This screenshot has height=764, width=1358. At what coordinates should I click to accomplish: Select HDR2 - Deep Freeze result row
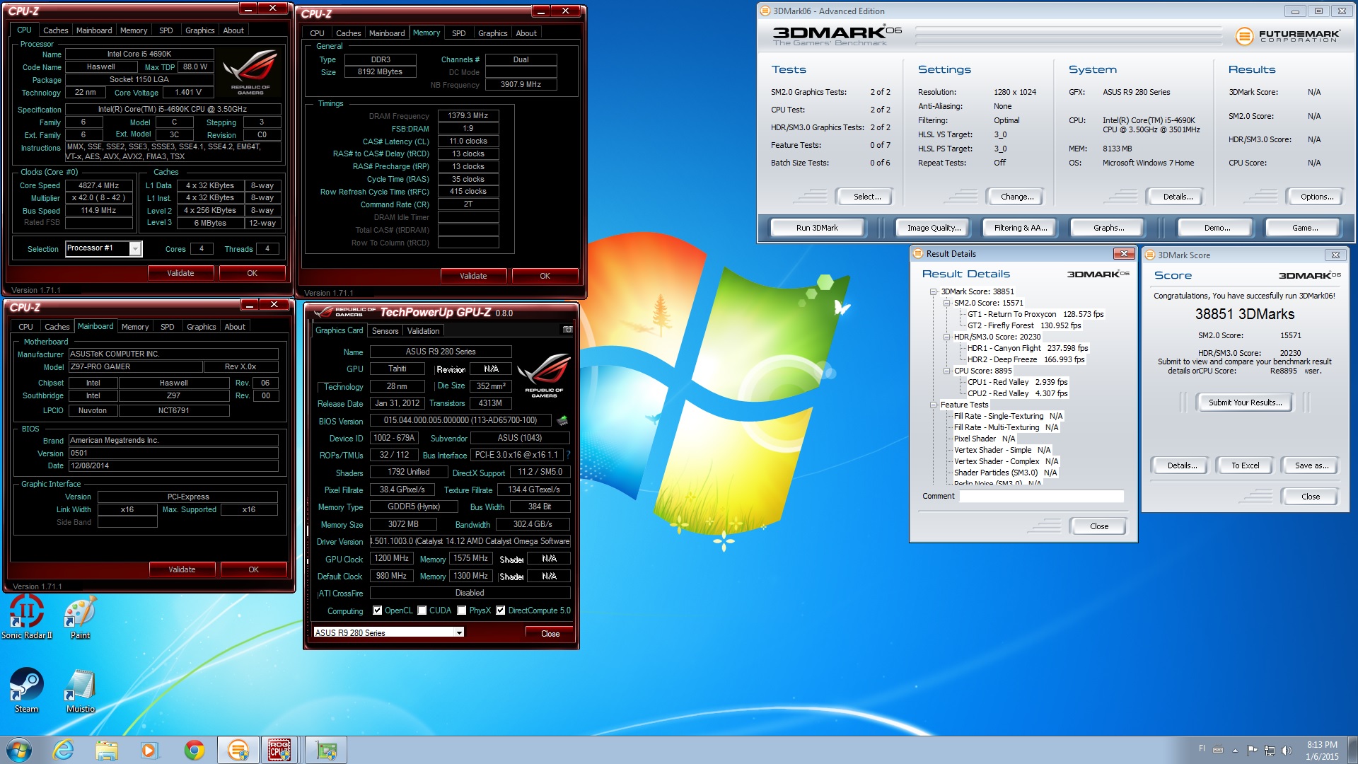1026,359
